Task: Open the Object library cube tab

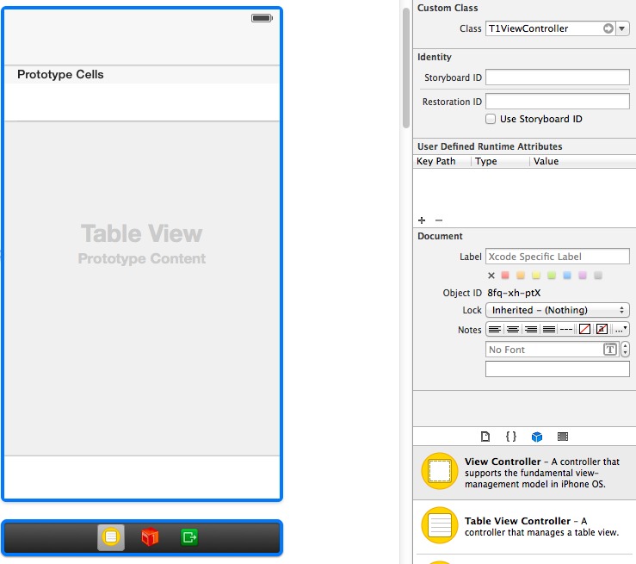Action: click(537, 437)
